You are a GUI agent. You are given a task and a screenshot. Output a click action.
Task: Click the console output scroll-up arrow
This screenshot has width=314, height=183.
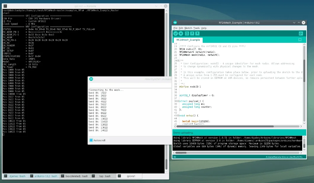click(304, 137)
